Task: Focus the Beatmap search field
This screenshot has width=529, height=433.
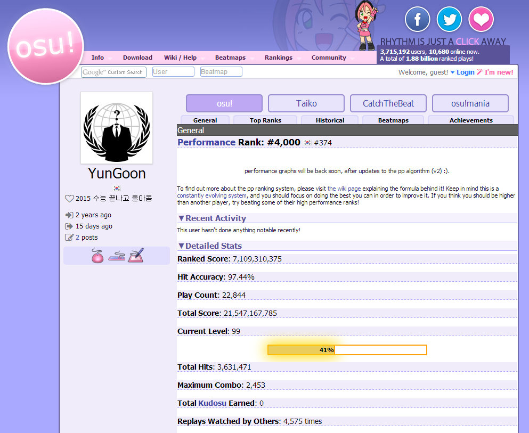Action: (x=221, y=72)
